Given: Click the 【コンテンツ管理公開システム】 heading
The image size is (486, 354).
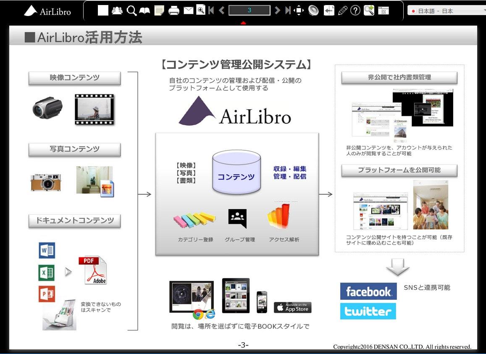Looking at the screenshot, I should point(236,65).
